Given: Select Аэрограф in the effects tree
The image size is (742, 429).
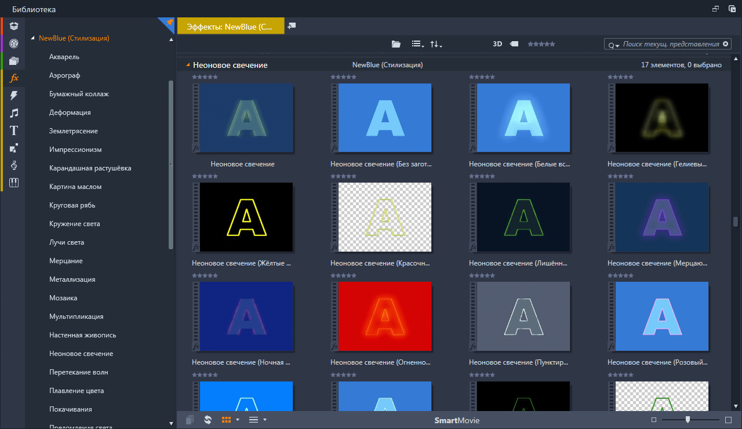Looking at the screenshot, I should [64, 75].
